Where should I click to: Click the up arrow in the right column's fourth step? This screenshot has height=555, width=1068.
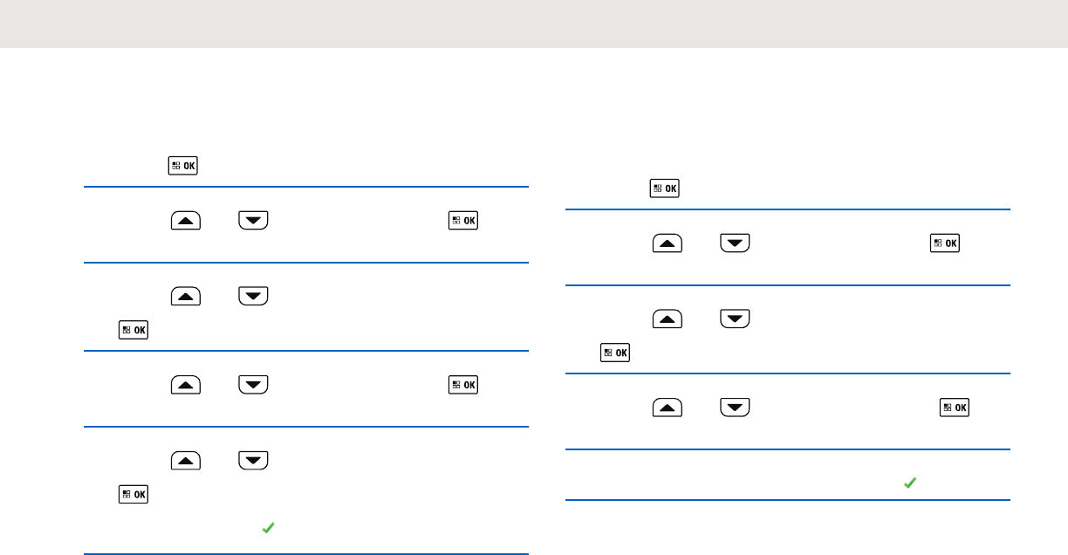pos(667,408)
